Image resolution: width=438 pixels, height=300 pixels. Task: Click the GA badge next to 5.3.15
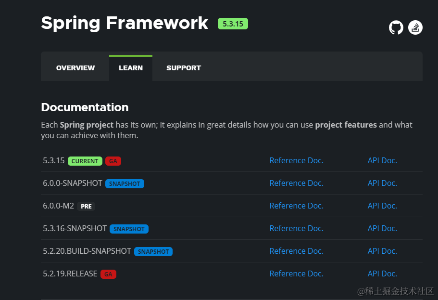[x=113, y=161]
